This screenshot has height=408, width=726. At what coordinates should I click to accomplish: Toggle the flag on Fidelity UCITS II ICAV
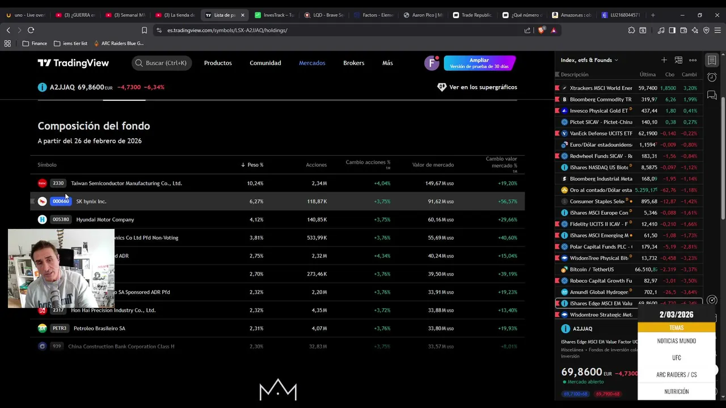557,224
